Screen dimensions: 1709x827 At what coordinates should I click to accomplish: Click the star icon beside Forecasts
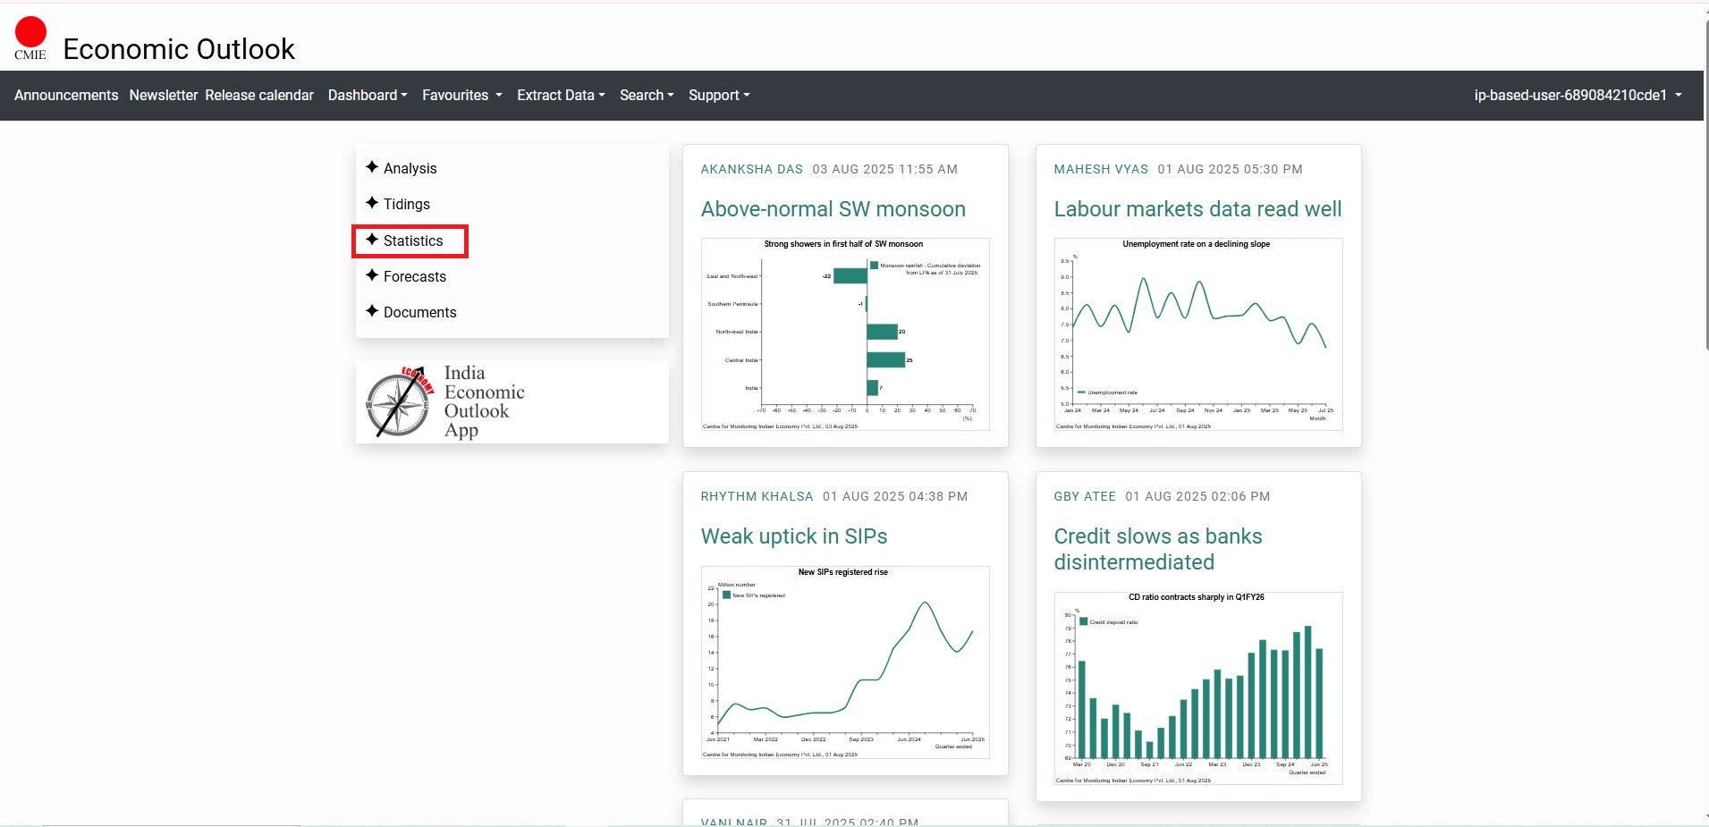pyautogui.click(x=372, y=275)
